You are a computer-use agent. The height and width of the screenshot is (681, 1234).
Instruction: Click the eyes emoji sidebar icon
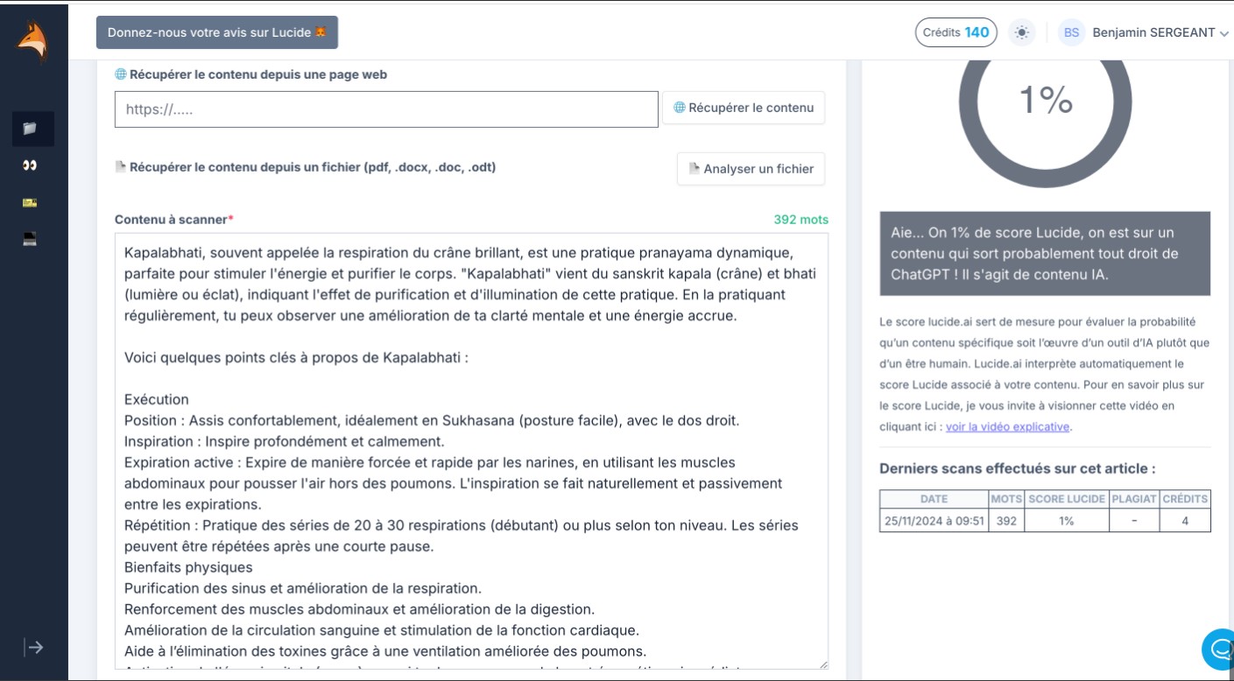[x=31, y=165]
